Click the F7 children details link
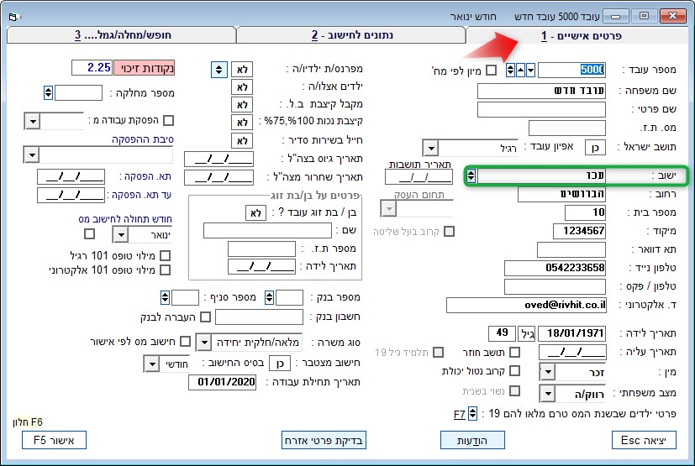Viewport: 695px width, 466px height. pos(460,415)
